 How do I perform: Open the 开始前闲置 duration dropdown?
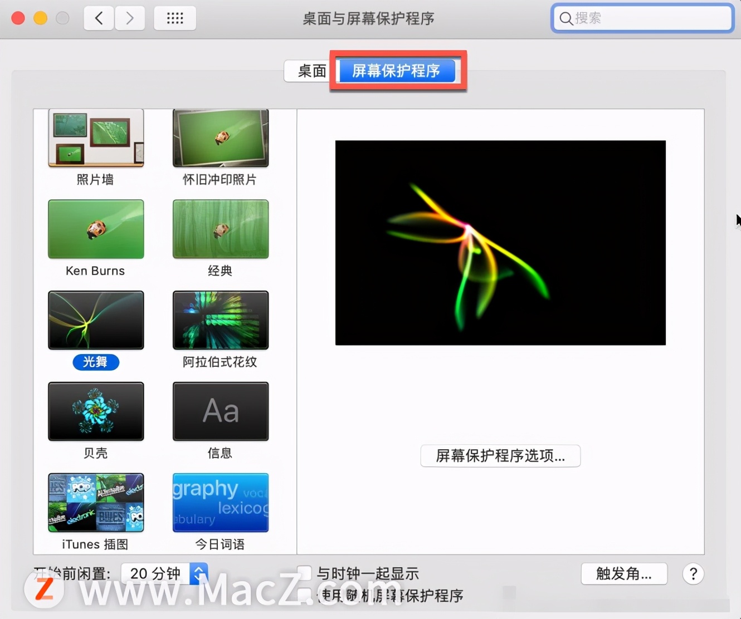(198, 573)
